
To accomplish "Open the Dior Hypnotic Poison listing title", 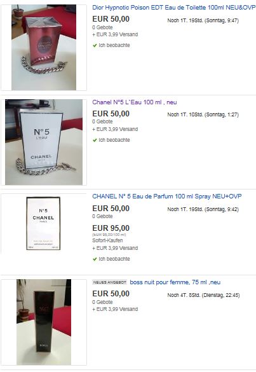I will coord(174,8).
